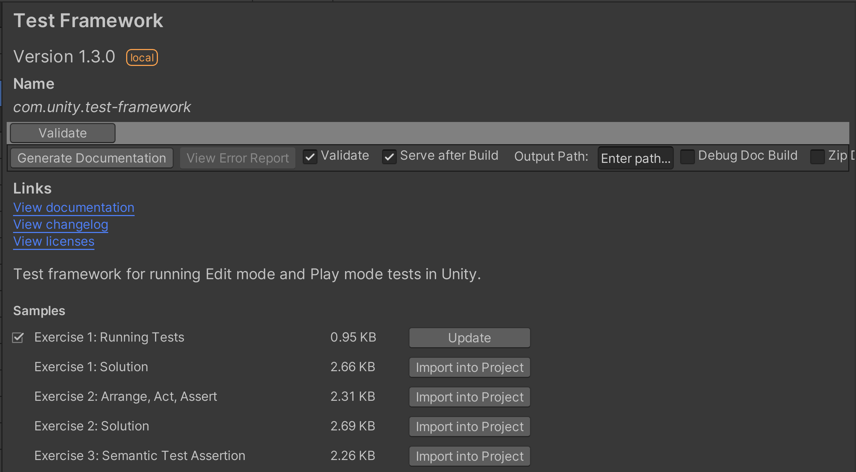856x472 pixels.
Task: Click the top Validate button
Action: [62, 133]
